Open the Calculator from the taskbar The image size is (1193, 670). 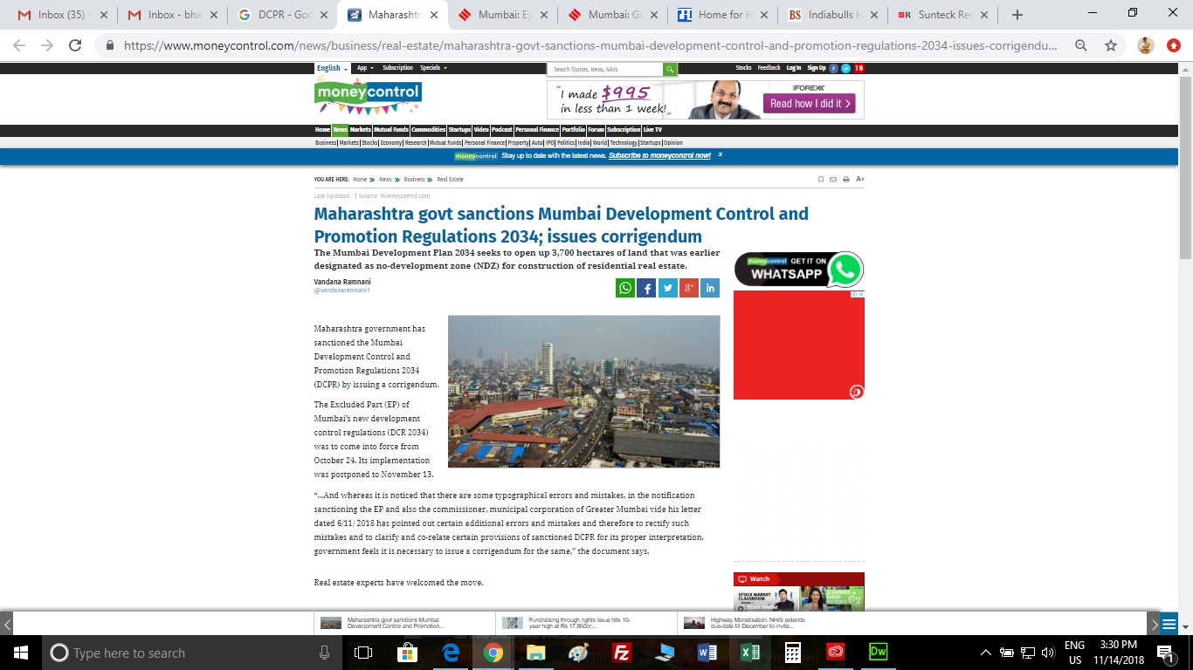pyautogui.click(x=793, y=653)
